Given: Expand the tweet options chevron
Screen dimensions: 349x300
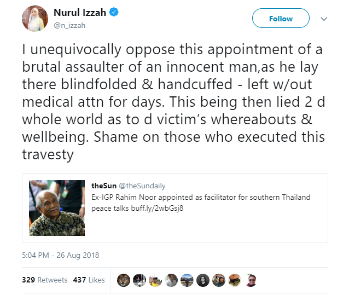Looking at the screenshot, I should pos(323,19).
